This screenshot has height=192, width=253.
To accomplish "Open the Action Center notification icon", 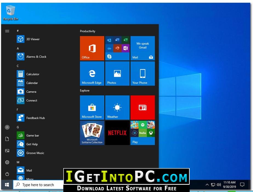I will pyautogui.click(x=242, y=185).
